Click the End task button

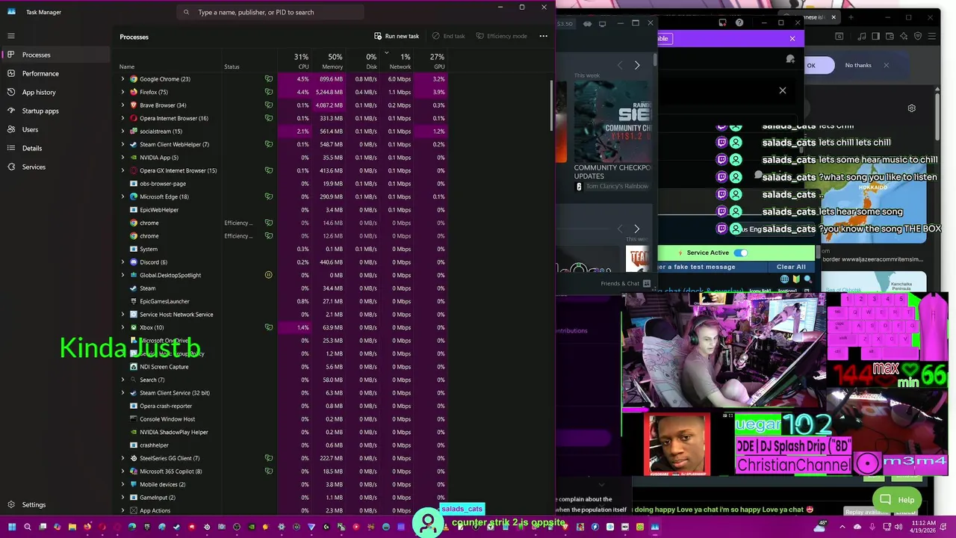(x=448, y=36)
